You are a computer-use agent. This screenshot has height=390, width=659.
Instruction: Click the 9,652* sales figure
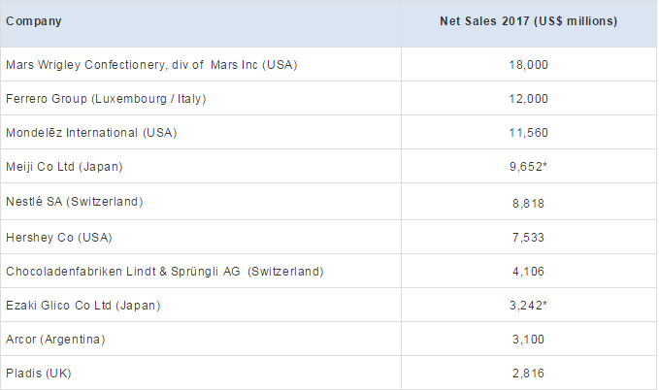tap(531, 167)
